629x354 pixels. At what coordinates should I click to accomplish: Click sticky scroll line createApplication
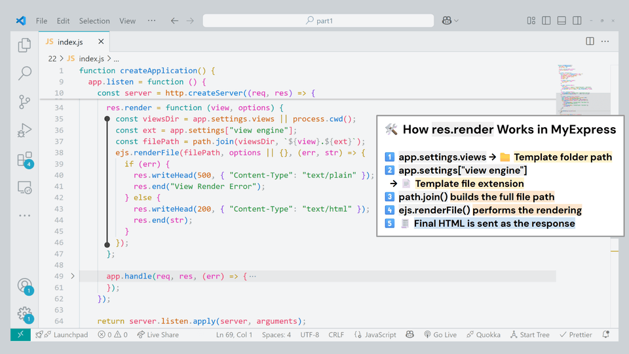(147, 71)
